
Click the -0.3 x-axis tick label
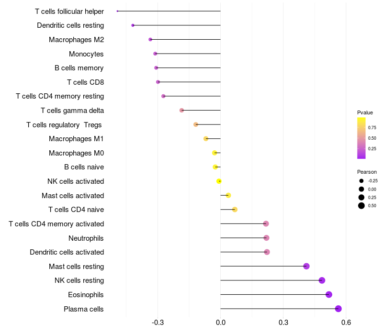(158, 323)
